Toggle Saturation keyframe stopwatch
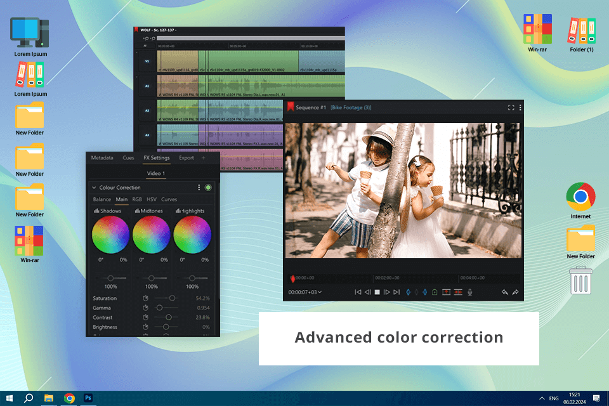609x406 pixels. [146, 298]
